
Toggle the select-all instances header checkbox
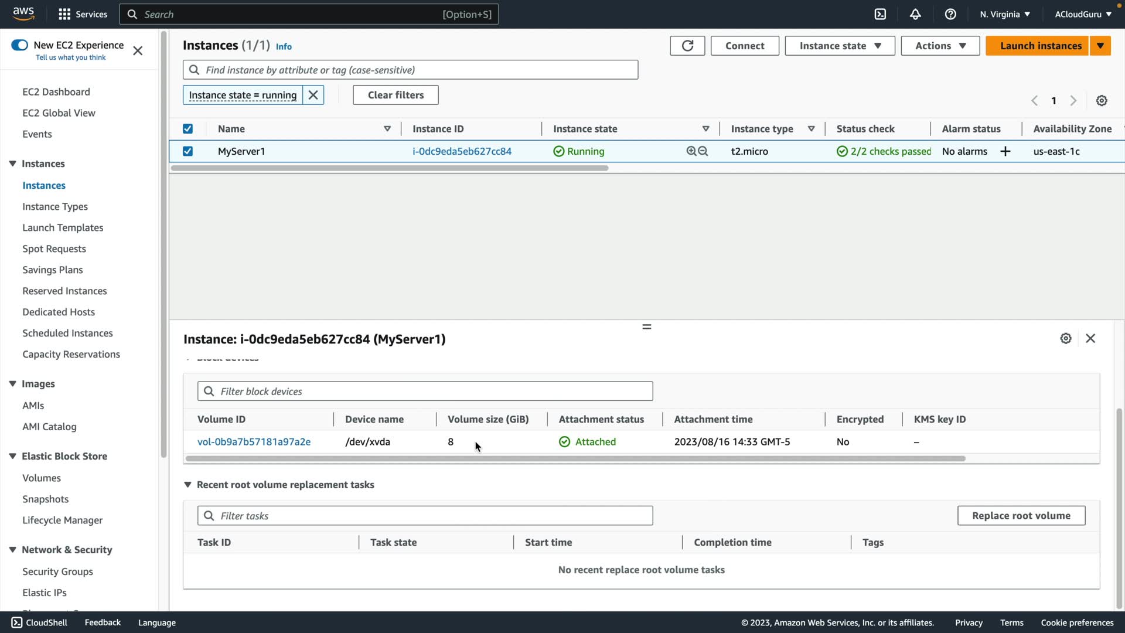coord(187,129)
